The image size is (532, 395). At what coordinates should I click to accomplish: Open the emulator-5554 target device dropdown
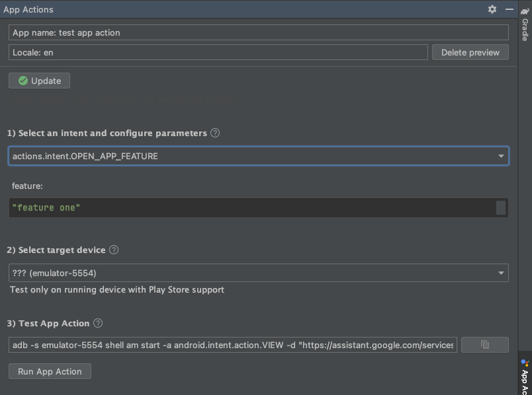coord(259,273)
